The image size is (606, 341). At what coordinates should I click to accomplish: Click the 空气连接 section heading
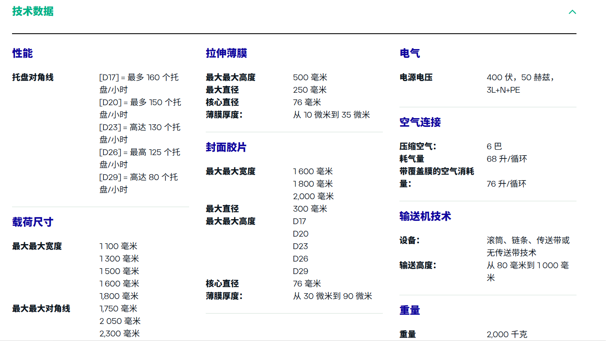[420, 122]
